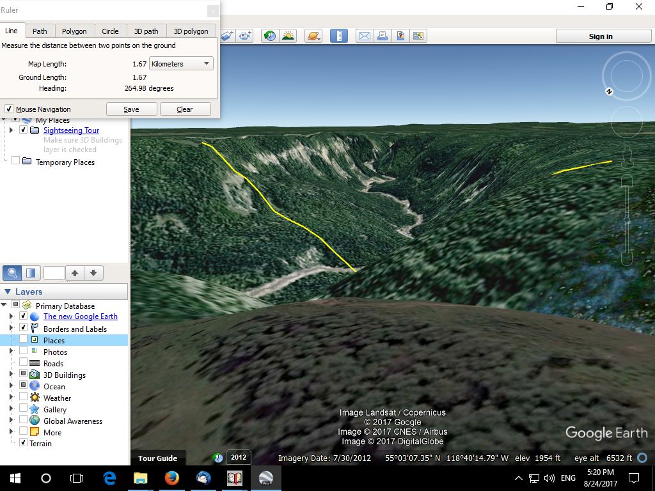This screenshot has height=491, width=655.
Task: Toggle the Ruler tool in toolbar
Action: (339, 36)
